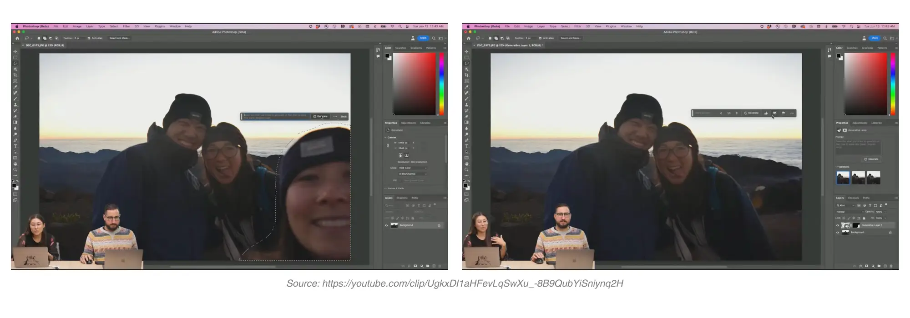Select the Move tool in the left screenshot

15,51
